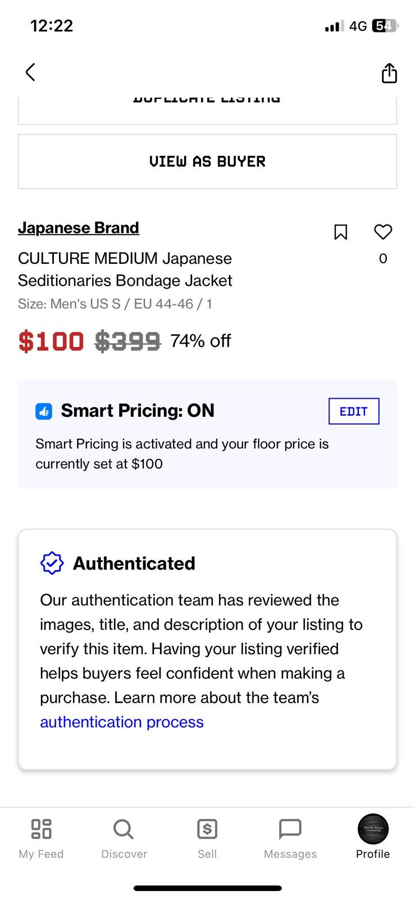
Task: Open the My Feed tab
Action: (41, 839)
